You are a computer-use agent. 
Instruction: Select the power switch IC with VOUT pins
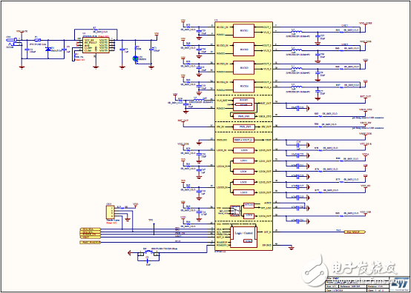click(x=96, y=45)
